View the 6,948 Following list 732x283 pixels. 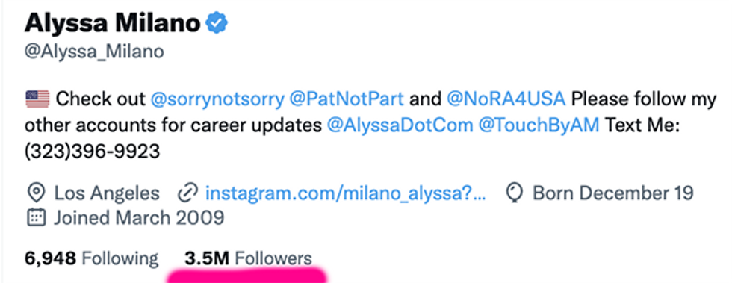click(x=91, y=258)
